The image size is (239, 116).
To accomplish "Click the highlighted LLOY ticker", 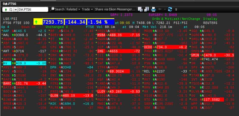I will coord(101,91).
